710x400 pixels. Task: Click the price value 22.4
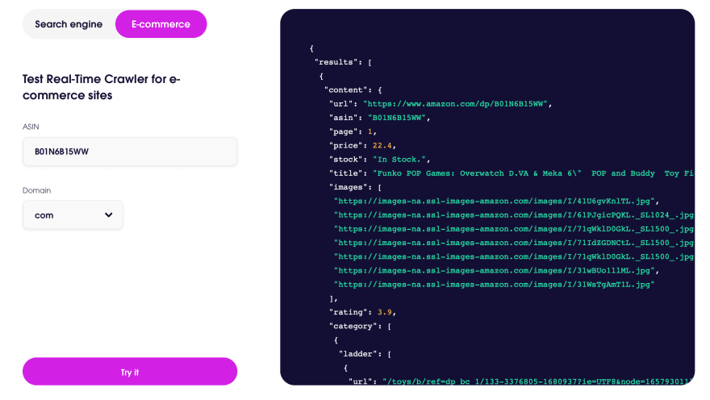pyautogui.click(x=382, y=145)
